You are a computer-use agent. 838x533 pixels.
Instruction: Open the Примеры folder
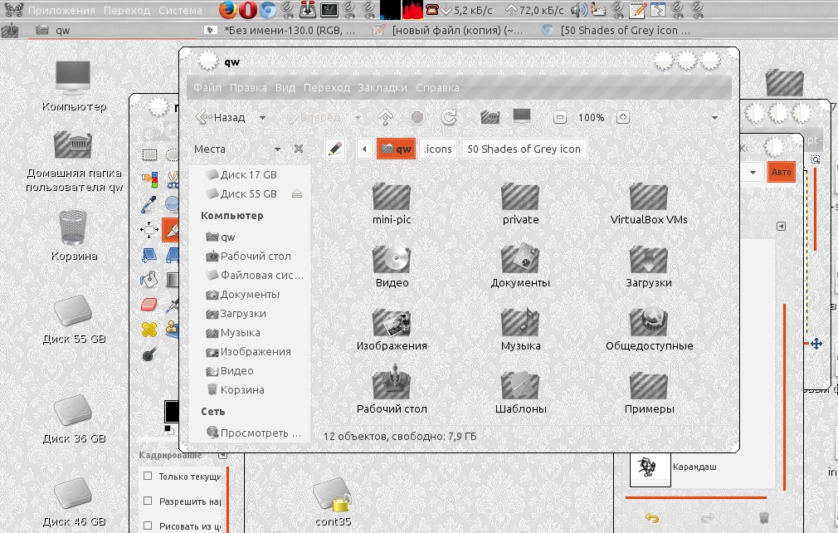pos(649,393)
